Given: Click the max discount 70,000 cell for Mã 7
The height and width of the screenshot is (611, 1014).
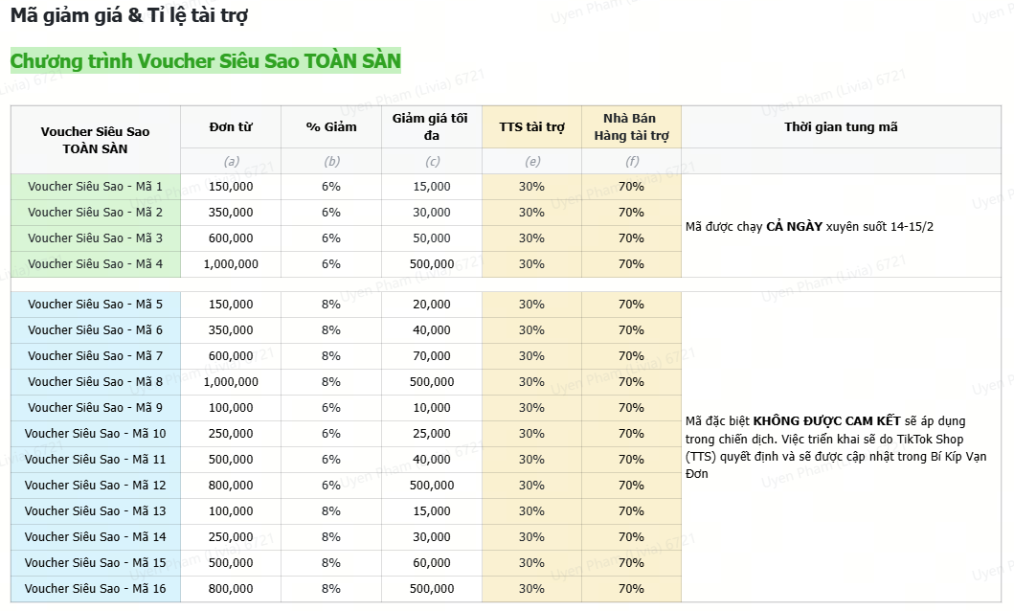Looking at the screenshot, I should click(432, 356).
